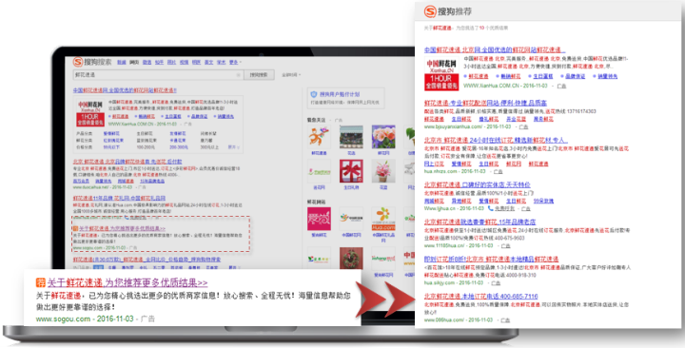Image resolution: width=685 pixels, height=348 pixels.
Task: Click the phone icon in the ljhua.cn result
Action: [x=490, y=208]
